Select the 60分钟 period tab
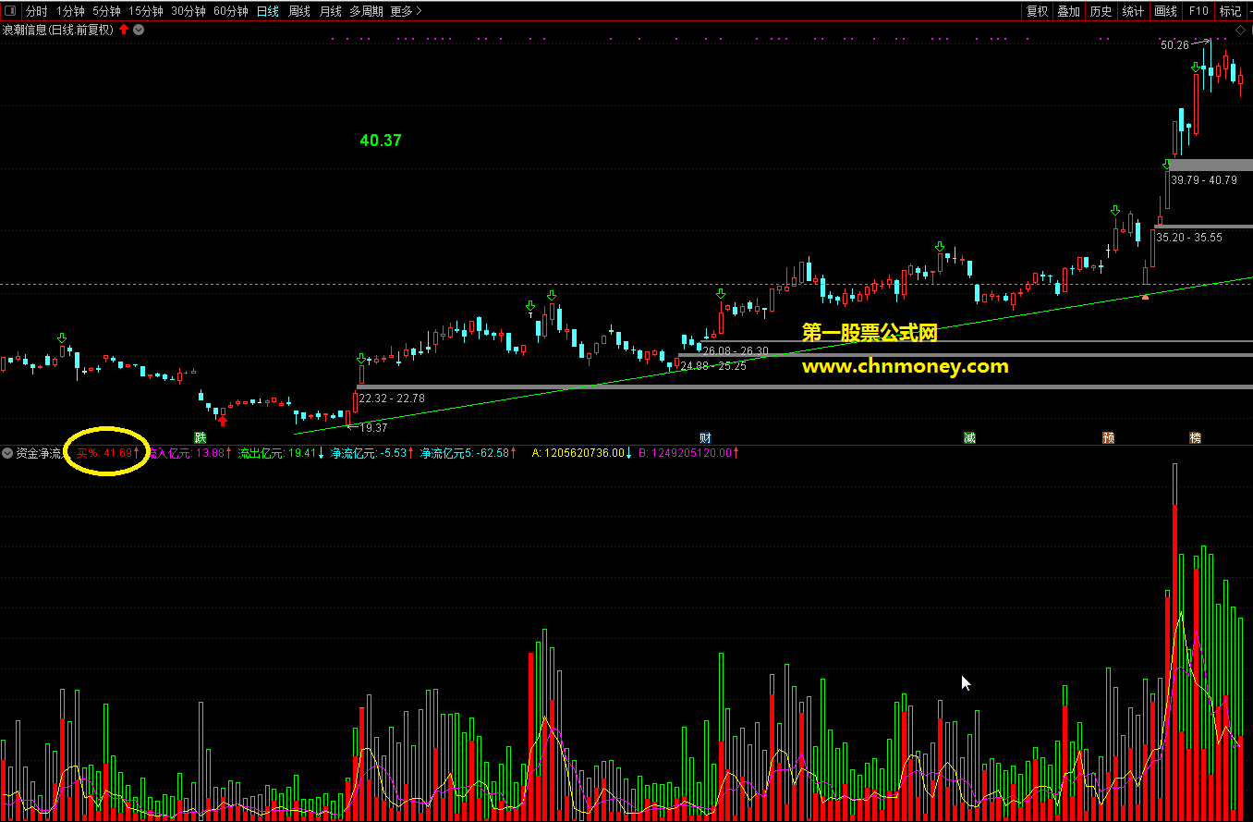This screenshot has width=1253, height=822. pyautogui.click(x=230, y=11)
